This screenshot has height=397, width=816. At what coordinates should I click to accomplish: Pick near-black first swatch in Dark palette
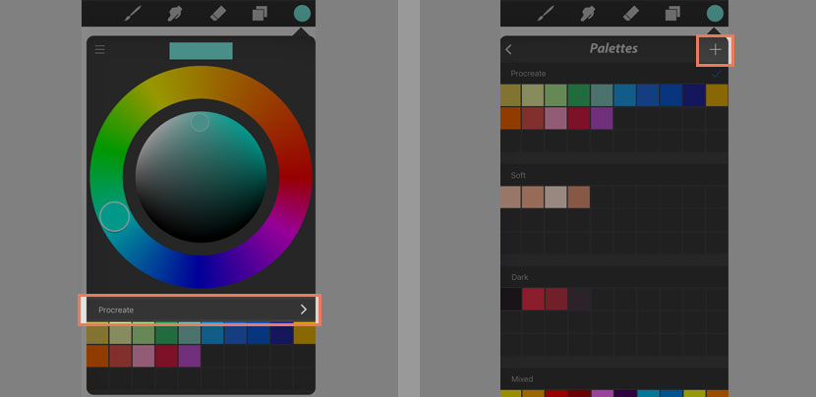click(511, 299)
